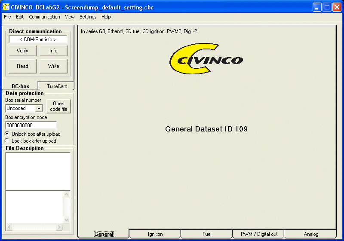This screenshot has width=344, height=241.
Task: Click the Read button
Action: point(22,66)
